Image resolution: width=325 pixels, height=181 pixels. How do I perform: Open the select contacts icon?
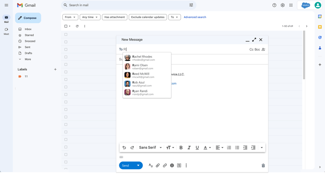pos(264,49)
